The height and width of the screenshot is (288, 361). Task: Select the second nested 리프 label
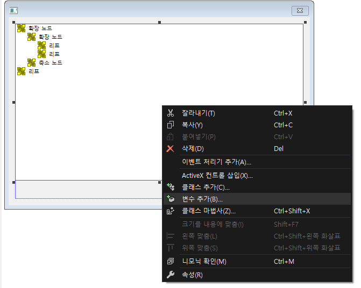pyautogui.click(x=54, y=54)
